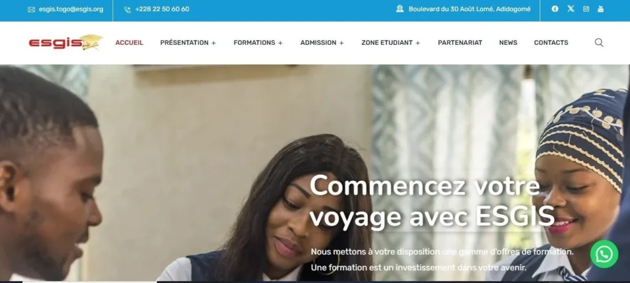Image resolution: width=630 pixels, height=283 pixels.
Task: Expand the Présentation menu
Action: (x=188, y=42)
